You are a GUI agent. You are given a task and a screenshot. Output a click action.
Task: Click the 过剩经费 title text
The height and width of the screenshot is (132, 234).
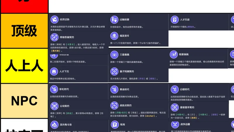(124, 19)
